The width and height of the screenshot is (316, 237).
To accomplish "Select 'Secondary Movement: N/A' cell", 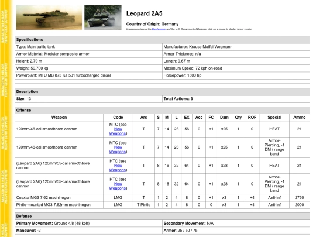I will point(236,224).
